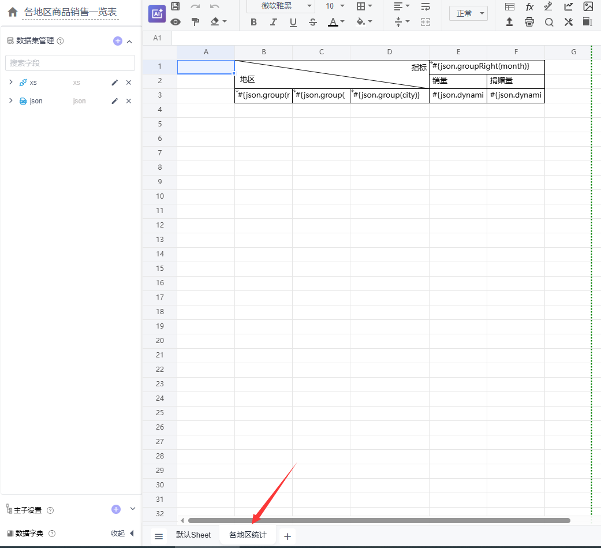The width and height of the screenshot is (601, 548).
Task: Insert an image via picture icon
Action: [588, 7]
